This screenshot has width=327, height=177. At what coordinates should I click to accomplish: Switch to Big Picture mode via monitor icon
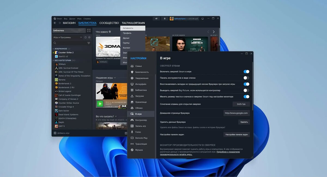click(202, 19)
